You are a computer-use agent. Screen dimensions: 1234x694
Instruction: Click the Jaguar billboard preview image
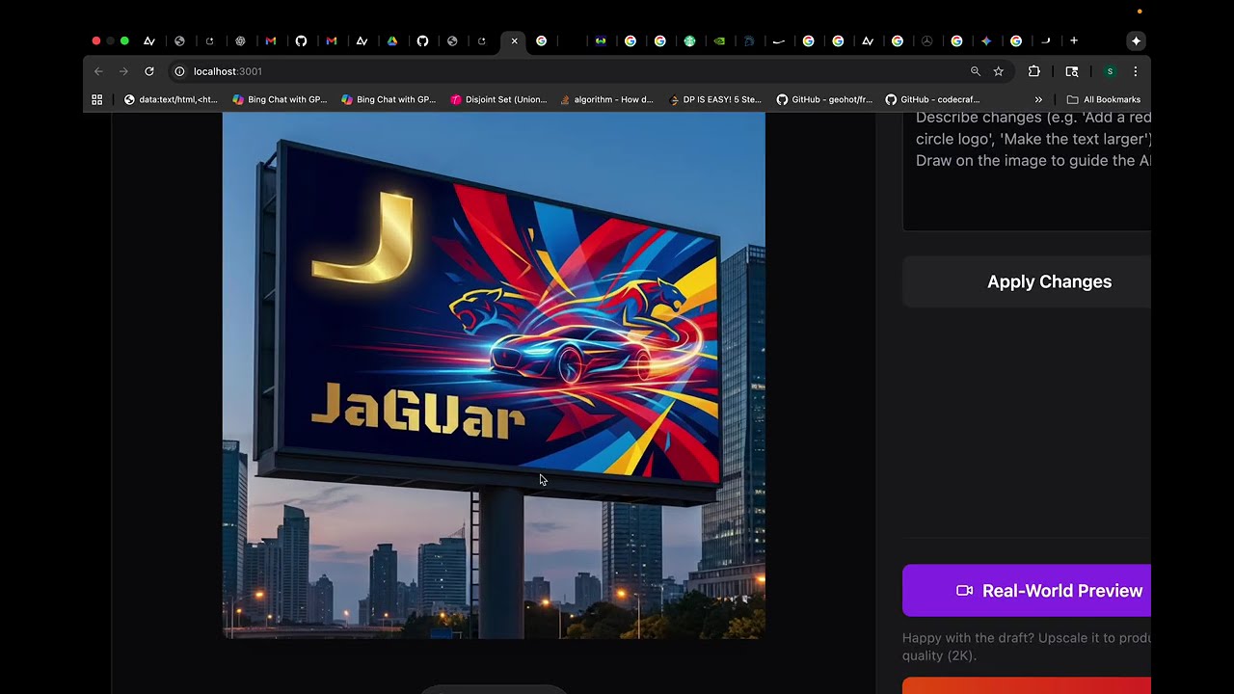(x=494, y=375)
